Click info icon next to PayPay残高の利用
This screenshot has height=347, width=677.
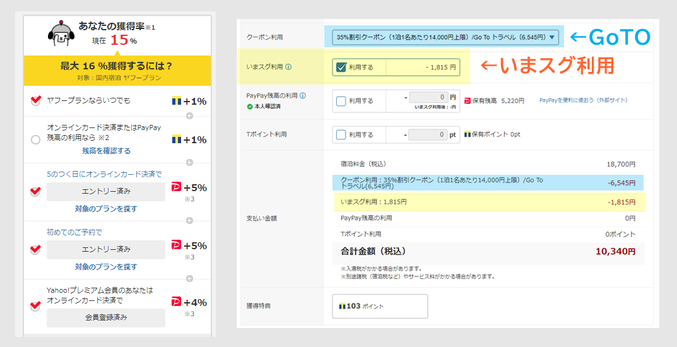coord(303,96)
